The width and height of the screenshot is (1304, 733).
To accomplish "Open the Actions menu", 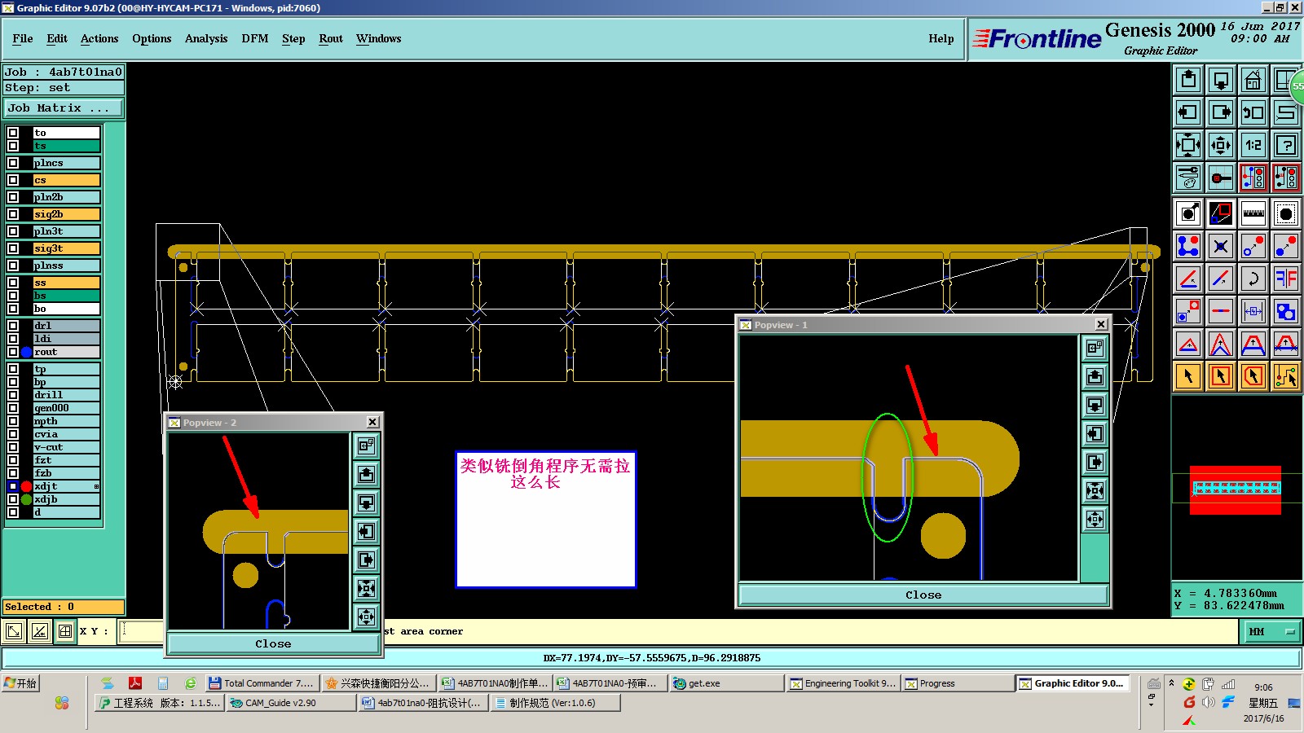I will pyautogui.click(x=99, y=38).
